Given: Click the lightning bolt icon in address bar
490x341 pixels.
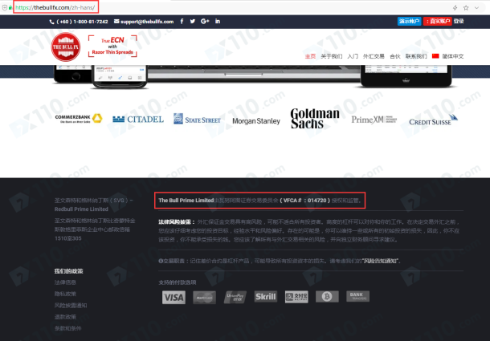Looking at the screenshot, I should point(455,8).
